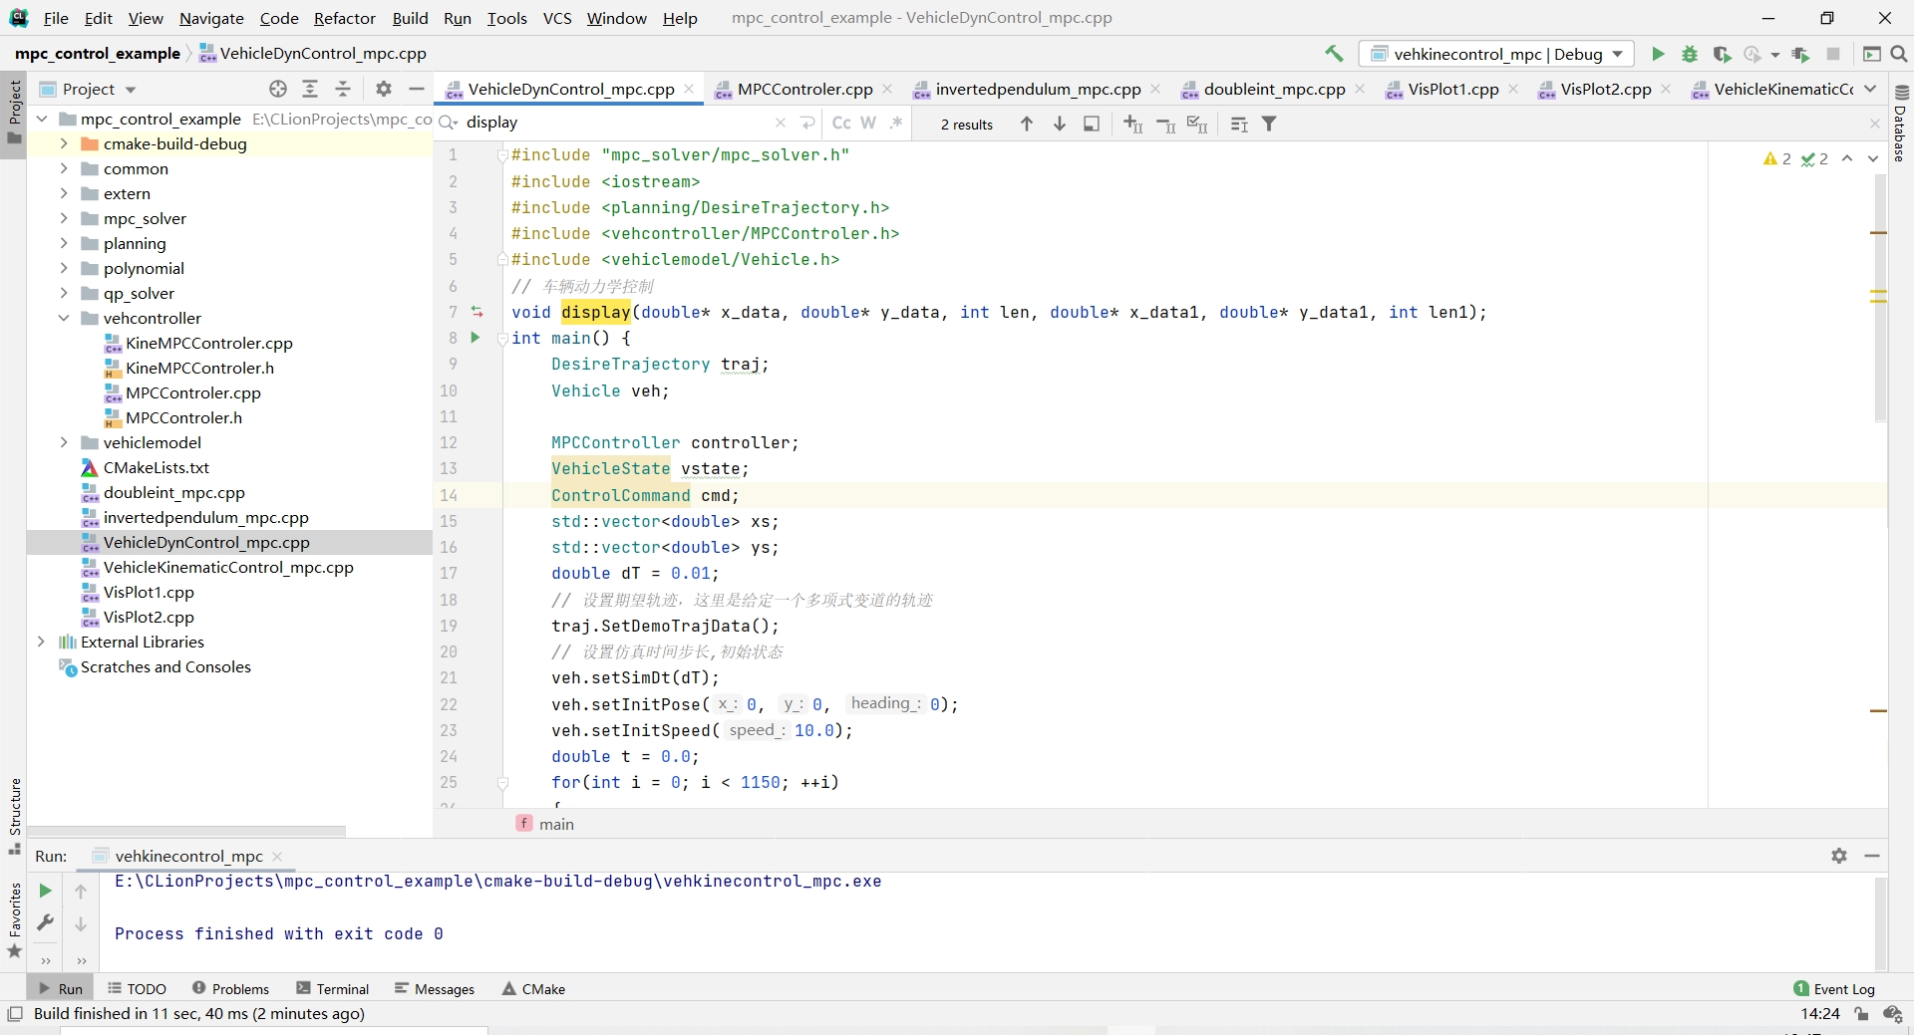The width and height of the screenshot is (1914, 1035).
Task: Collapse all nodes in Project tree
Action: click(342, 89)
